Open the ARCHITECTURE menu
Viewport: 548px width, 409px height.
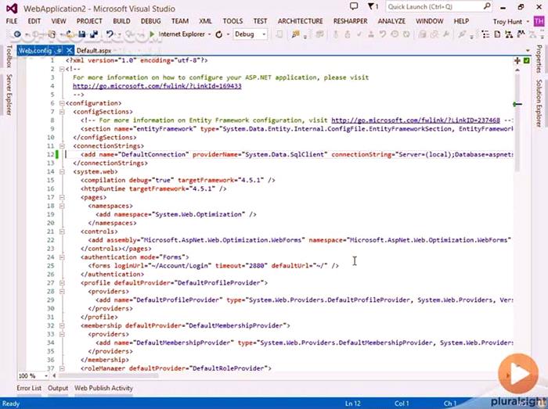point(300,21)
